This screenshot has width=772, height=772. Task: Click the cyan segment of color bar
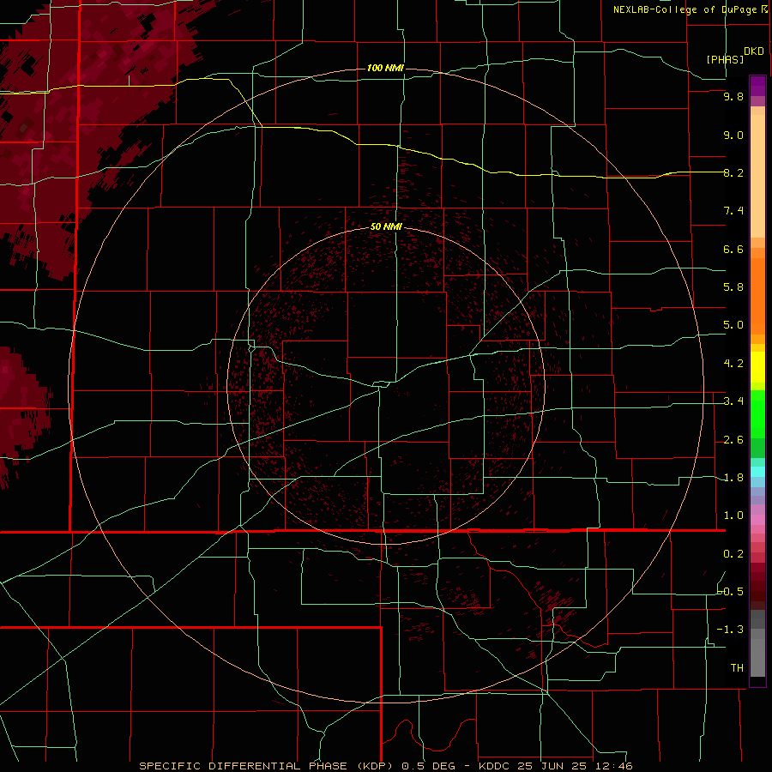tap(757, 472)
